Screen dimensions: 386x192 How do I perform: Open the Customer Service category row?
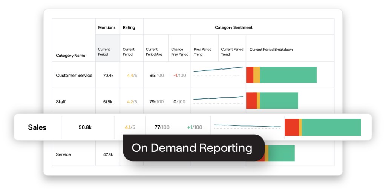pos(74,75)
